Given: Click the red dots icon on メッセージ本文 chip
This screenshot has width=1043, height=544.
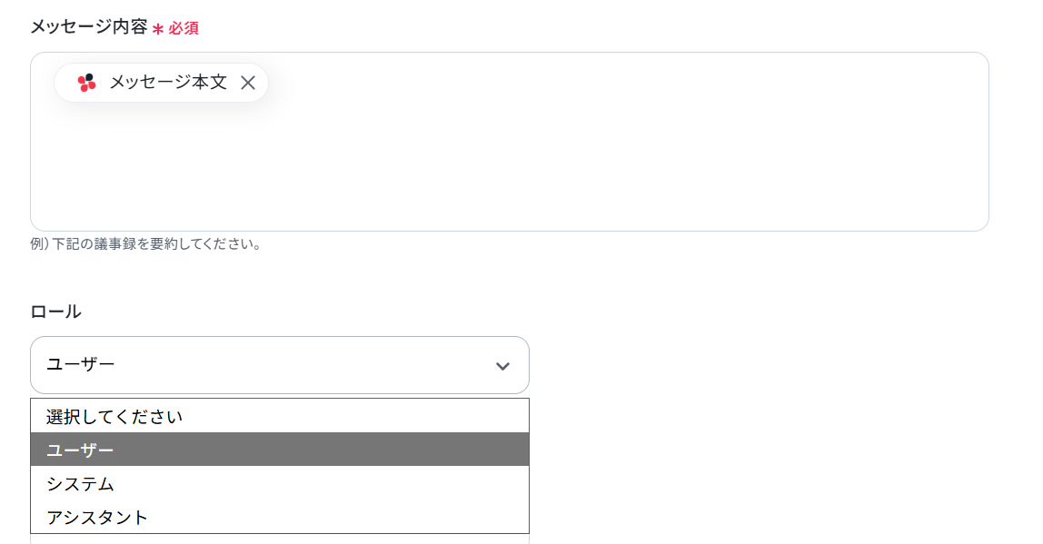Looking at the screenshot, I should click(86, 83).
